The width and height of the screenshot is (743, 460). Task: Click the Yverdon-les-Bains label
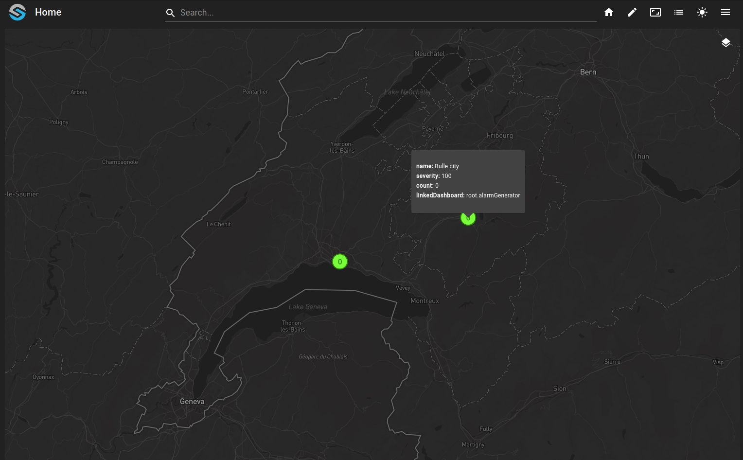point(342,147)
